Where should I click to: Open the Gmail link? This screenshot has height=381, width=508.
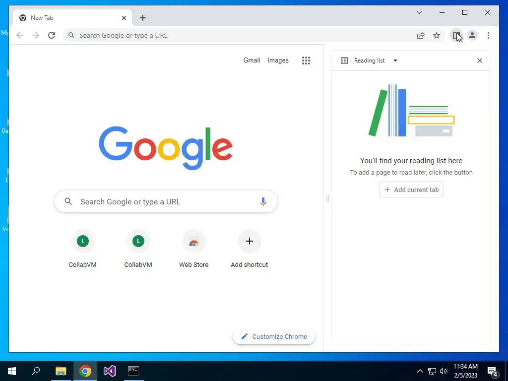tap(252, 60)
